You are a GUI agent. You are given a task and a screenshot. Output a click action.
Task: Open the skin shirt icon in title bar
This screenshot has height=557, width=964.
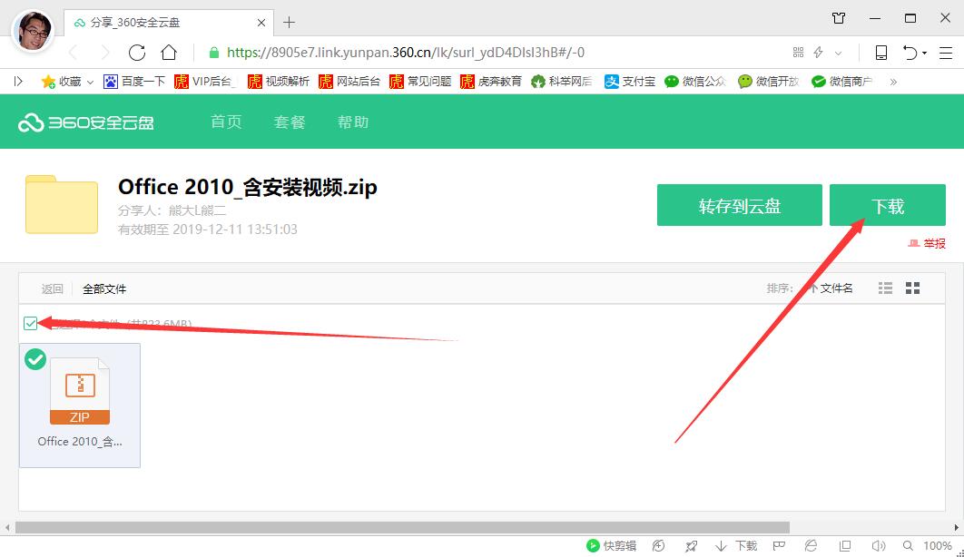[x=839, y=18]
